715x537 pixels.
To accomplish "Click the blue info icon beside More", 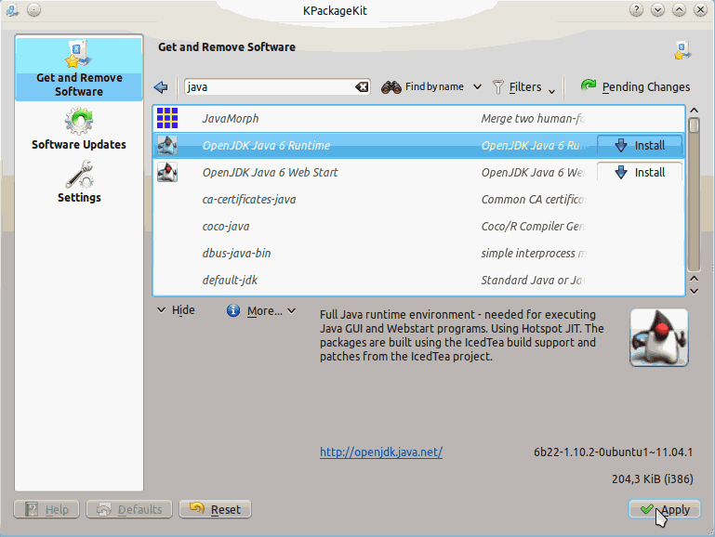I will (x=233, y=310).
